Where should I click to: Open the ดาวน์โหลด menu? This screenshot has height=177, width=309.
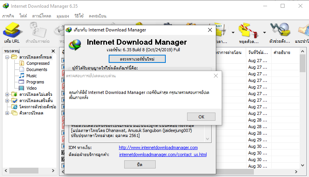(x=42, y=16)
